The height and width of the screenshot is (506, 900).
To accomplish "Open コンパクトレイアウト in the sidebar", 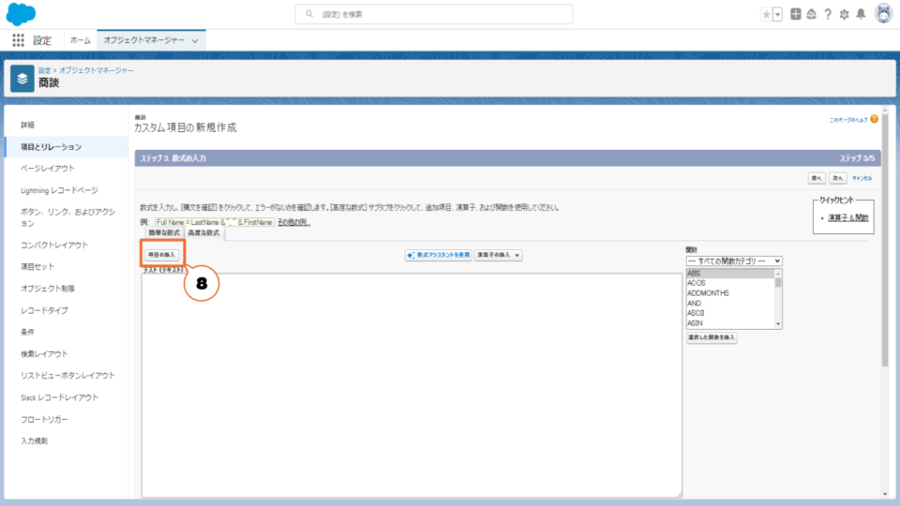I will [54, 245].
